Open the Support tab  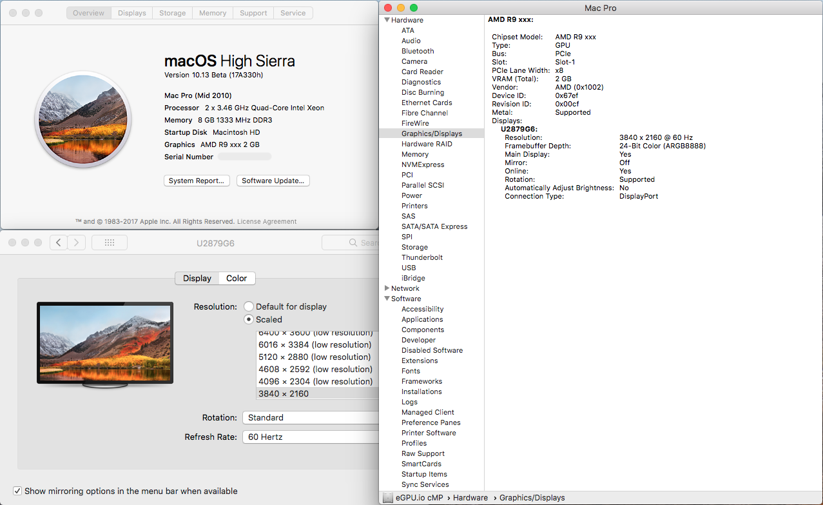tap(253, 13)
